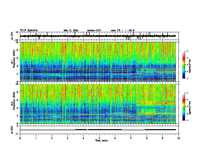Image resolution: width=201 pixels, height=155 pixels.
Task: Click the "4" kHz tick on ch.1 spectrogram
Action: click(18, 66)
